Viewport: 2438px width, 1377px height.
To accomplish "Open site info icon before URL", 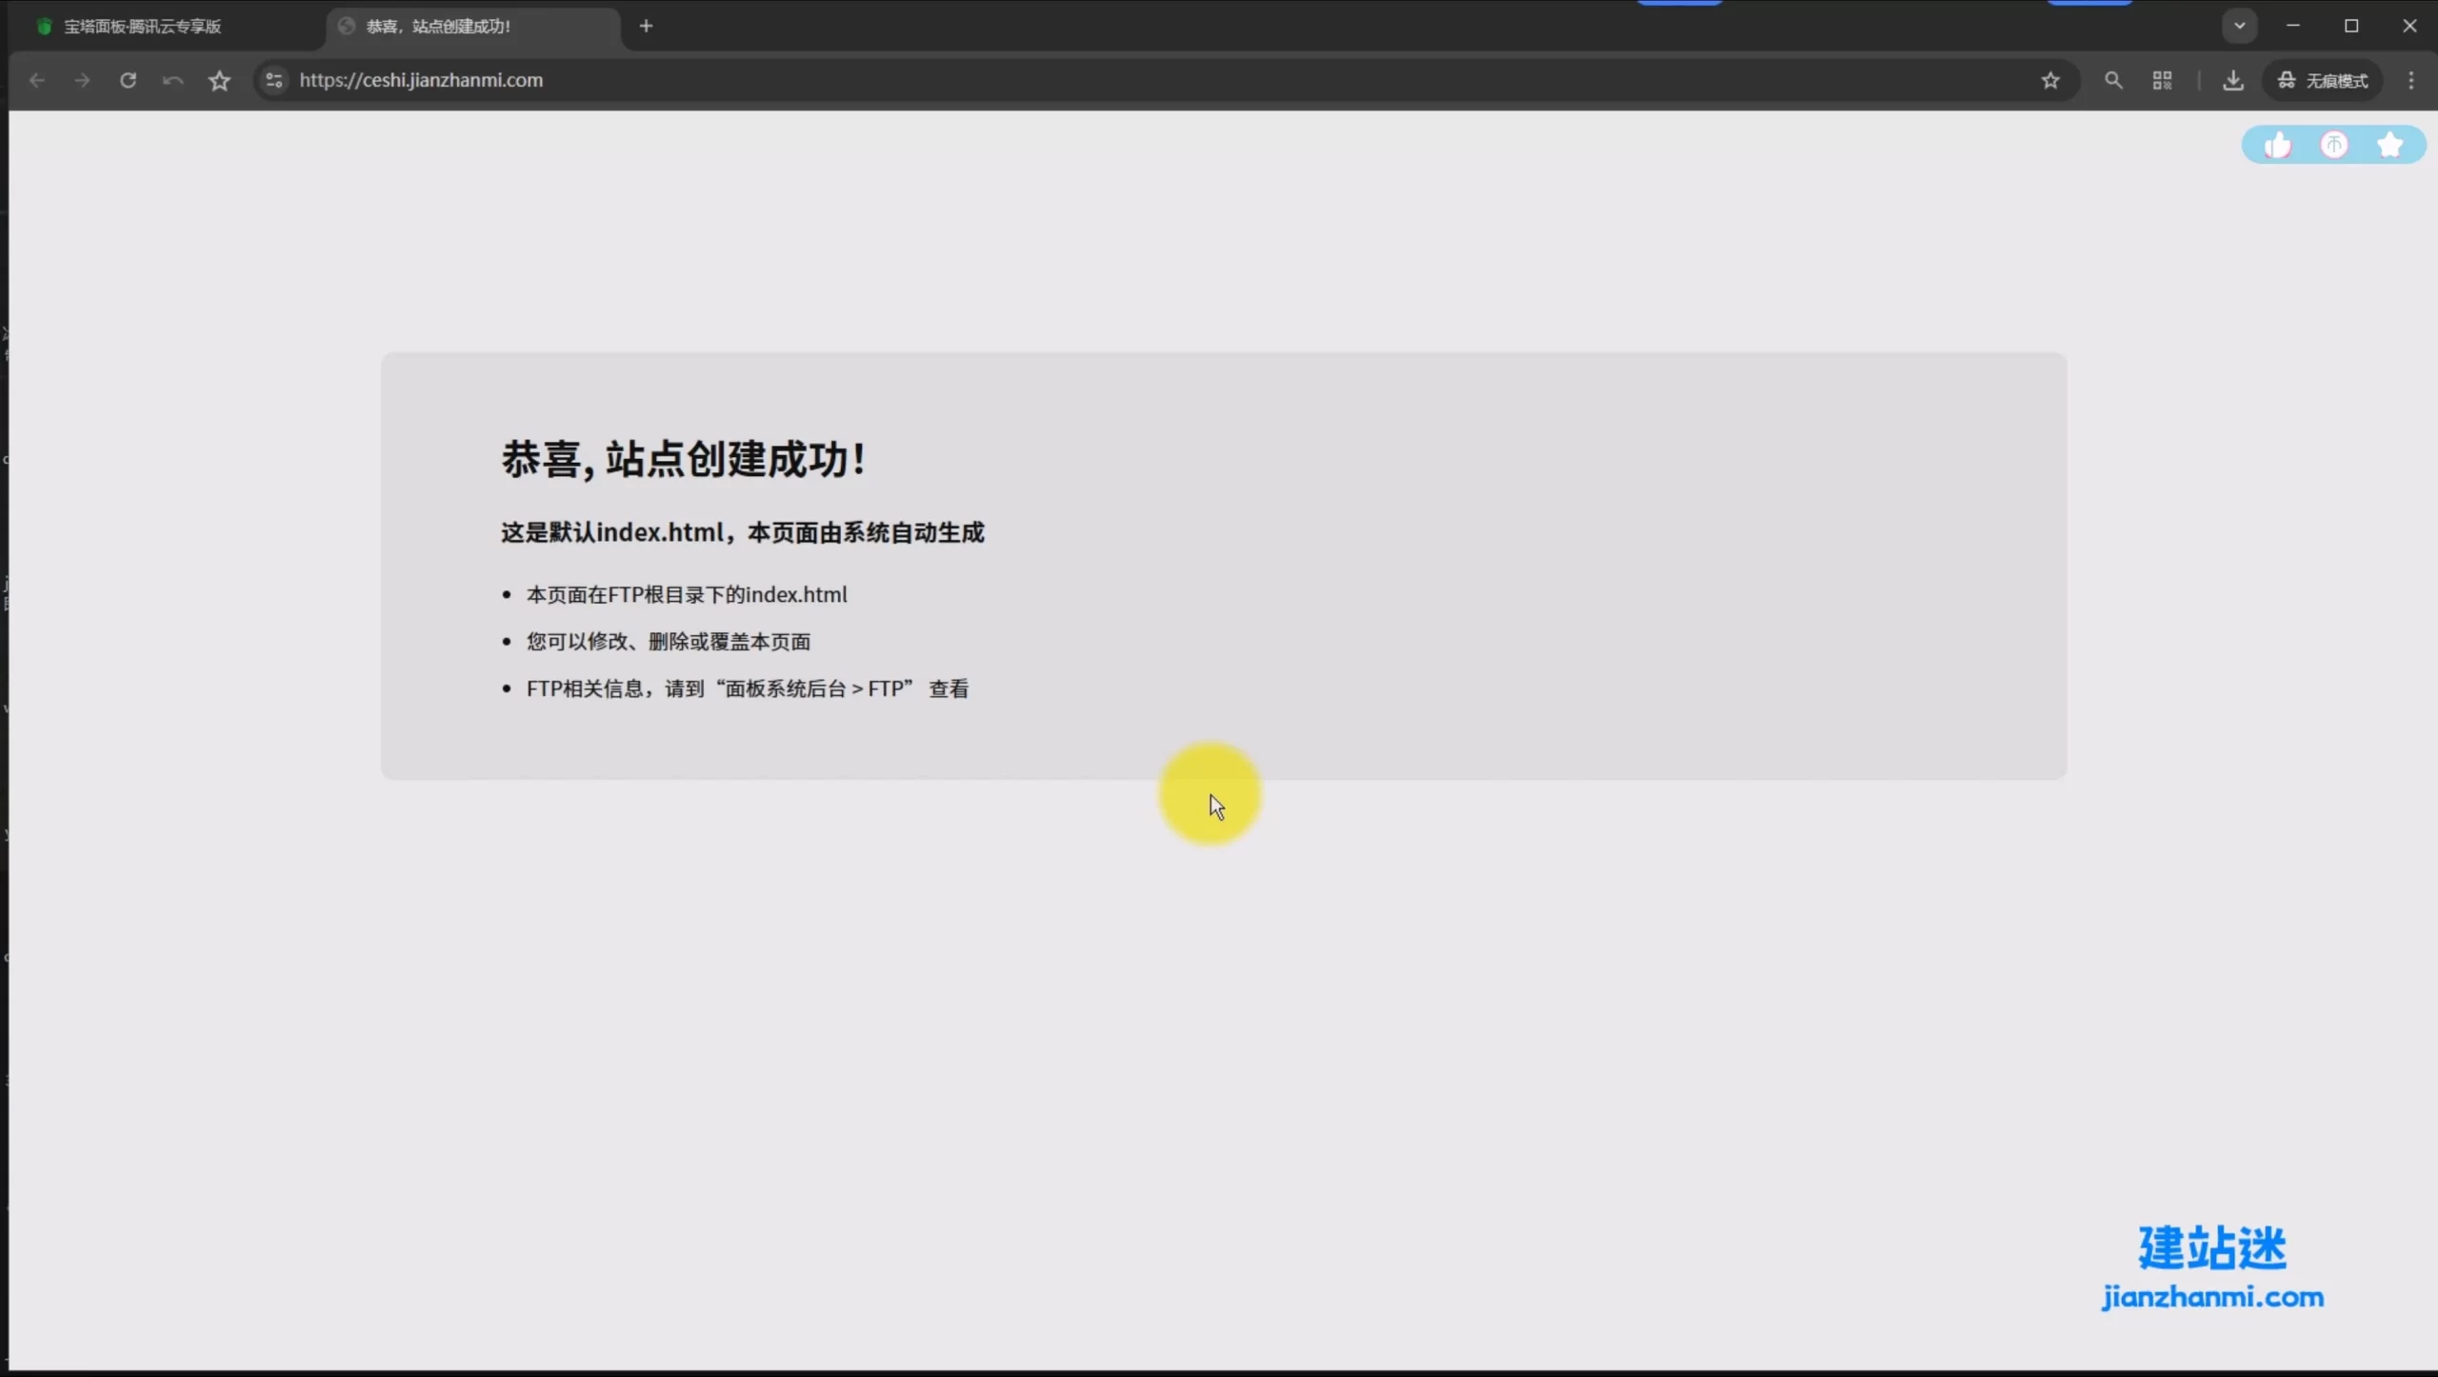I will (274, 81).
